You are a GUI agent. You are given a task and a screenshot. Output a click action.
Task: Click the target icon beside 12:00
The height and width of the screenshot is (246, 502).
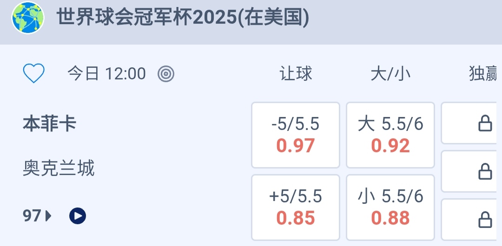[x=166, y=74]
